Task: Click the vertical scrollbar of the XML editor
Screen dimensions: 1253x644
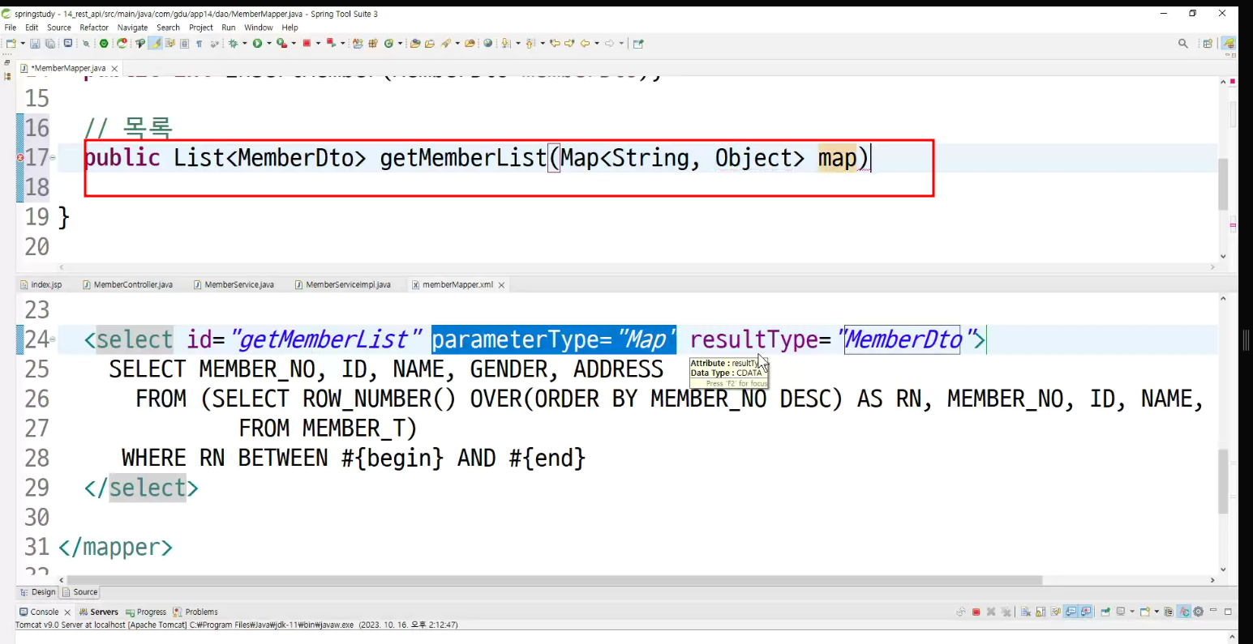Action: (x=1223, y=480)
